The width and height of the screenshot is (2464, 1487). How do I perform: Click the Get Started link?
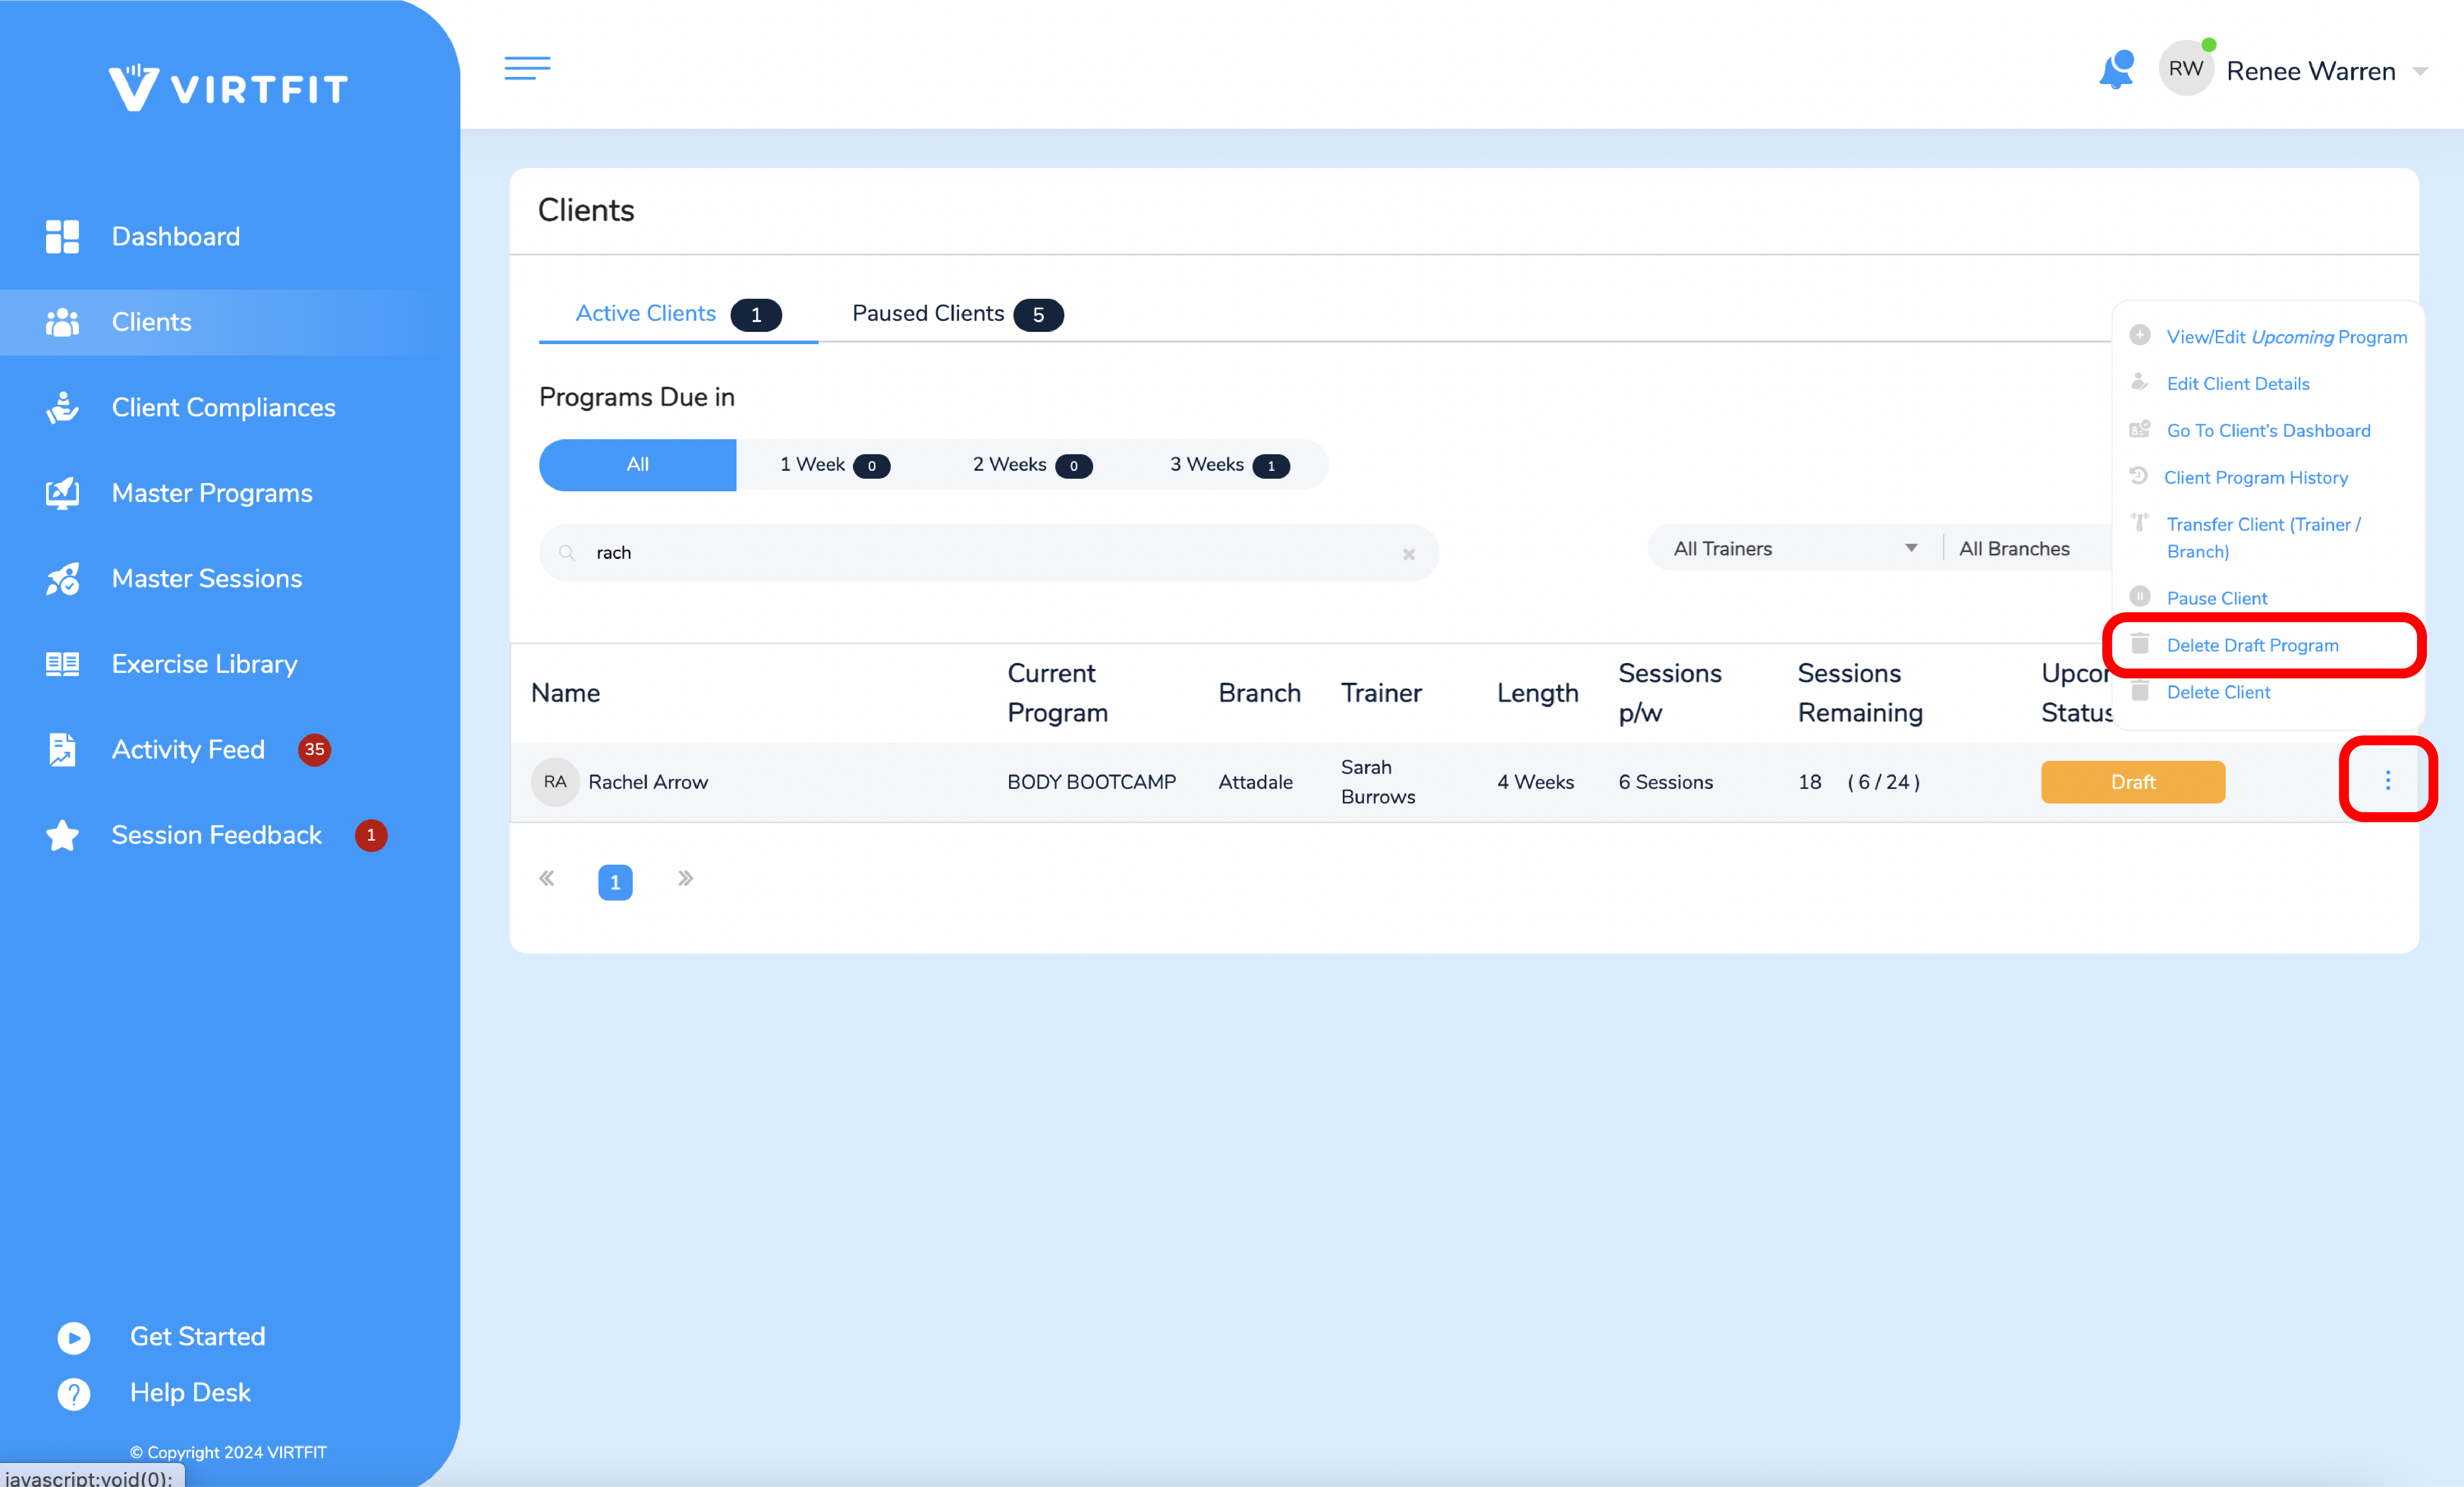coord(198,1337)
